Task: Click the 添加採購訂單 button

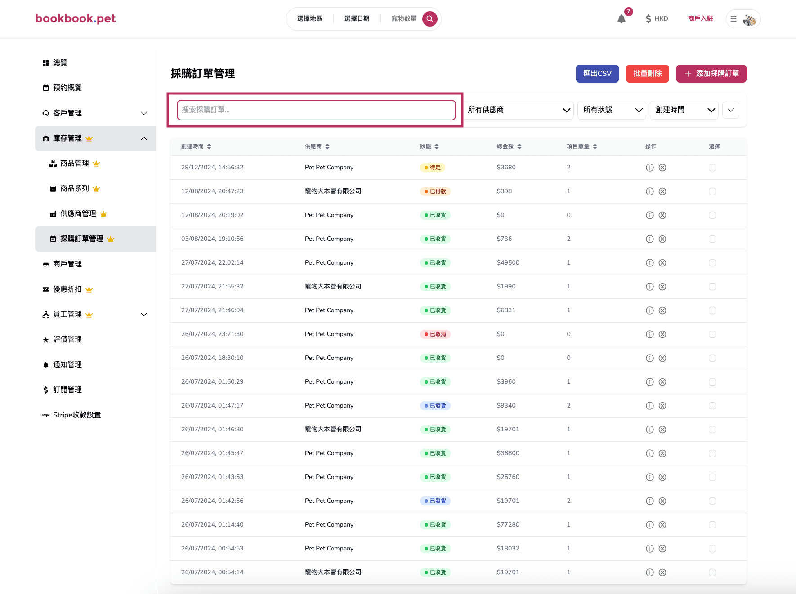Action: click(x=711, y=74)
